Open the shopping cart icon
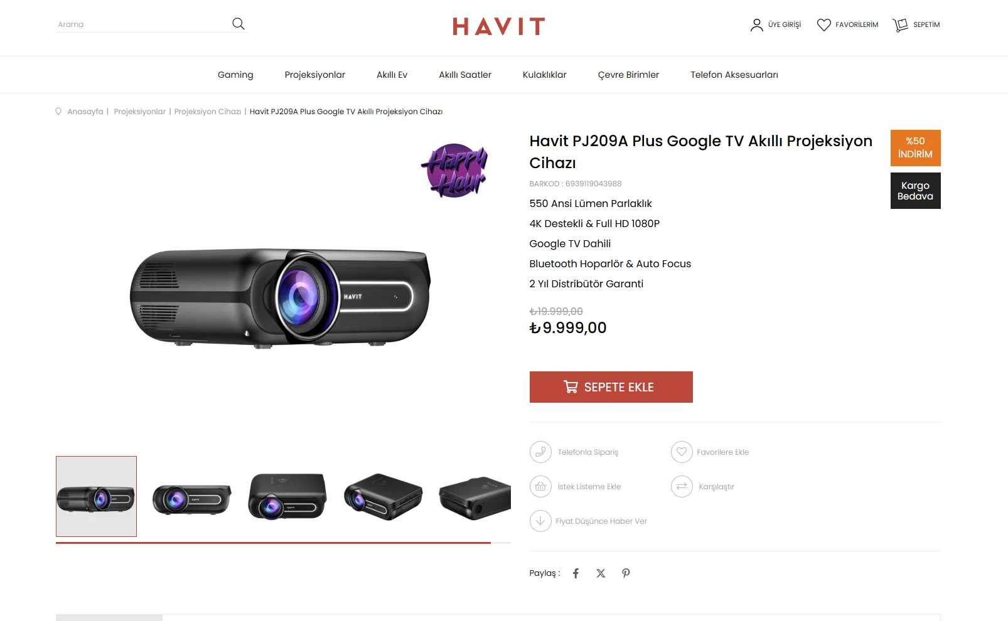1008x621 pixels. point(901,25)
